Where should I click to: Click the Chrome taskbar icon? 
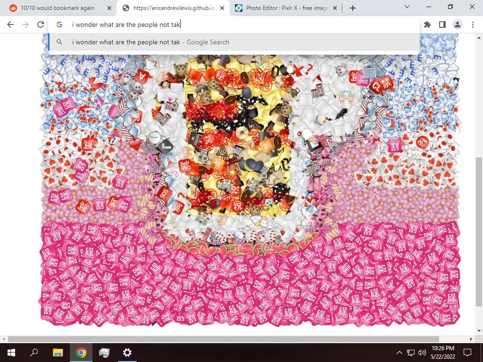(x=81, y=353)
